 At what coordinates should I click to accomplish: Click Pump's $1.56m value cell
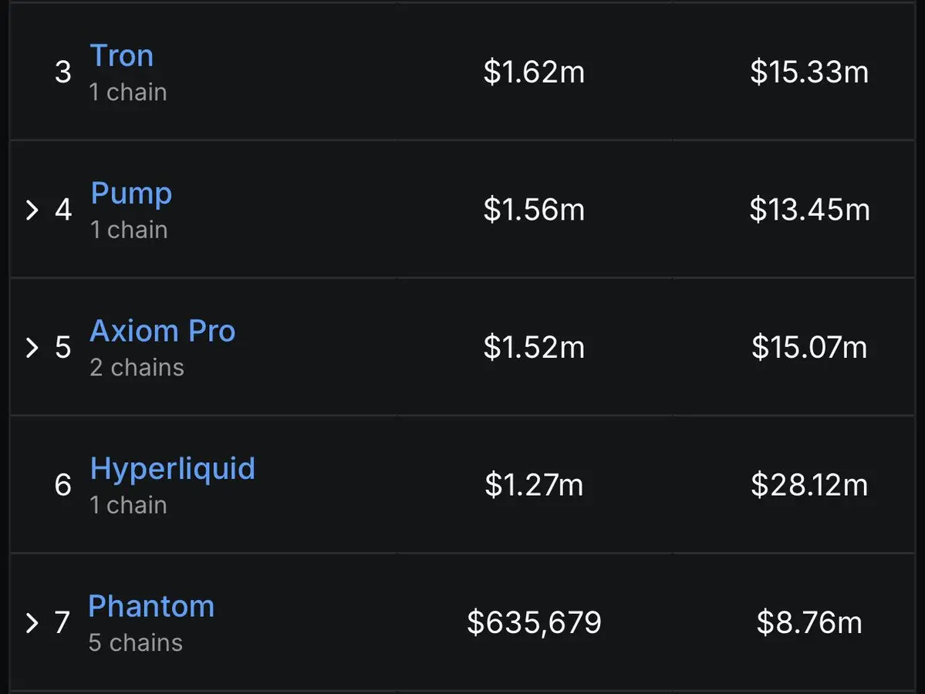(x=534, y=209)
